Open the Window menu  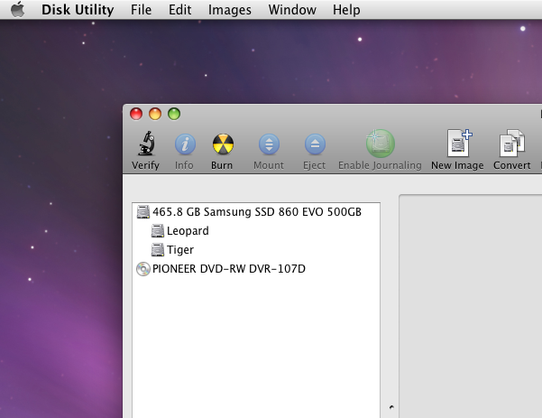point(292,10)
